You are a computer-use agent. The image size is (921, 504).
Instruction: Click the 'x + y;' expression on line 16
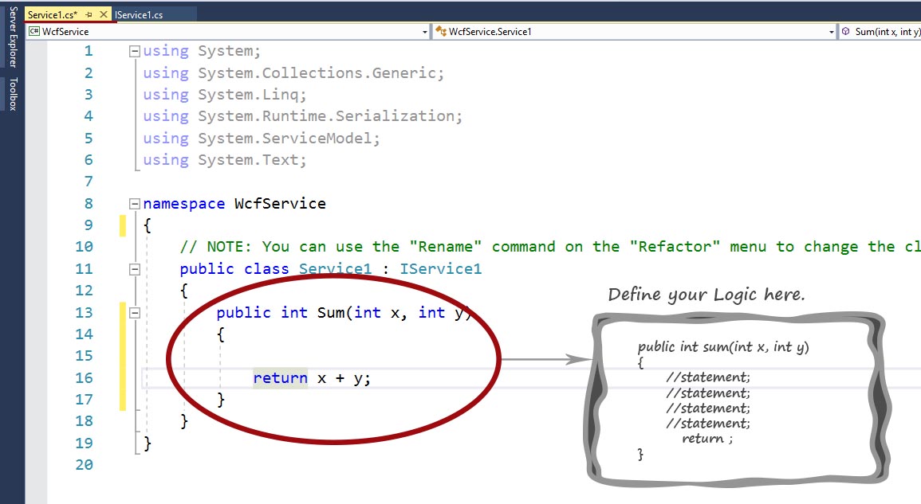344,378
